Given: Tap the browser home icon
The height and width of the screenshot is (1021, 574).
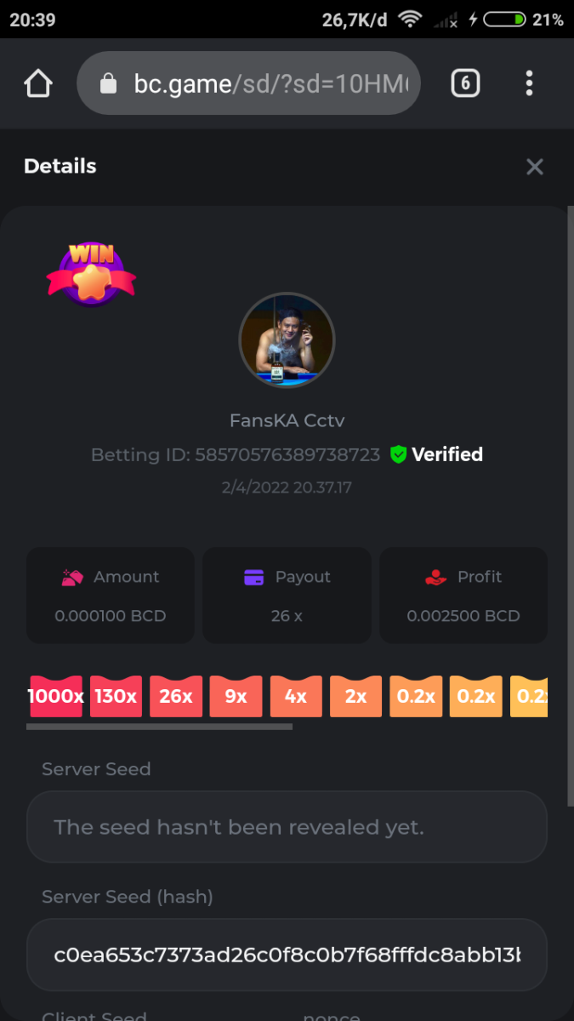Looking at the screenshot, I should (x=37, y=83).
